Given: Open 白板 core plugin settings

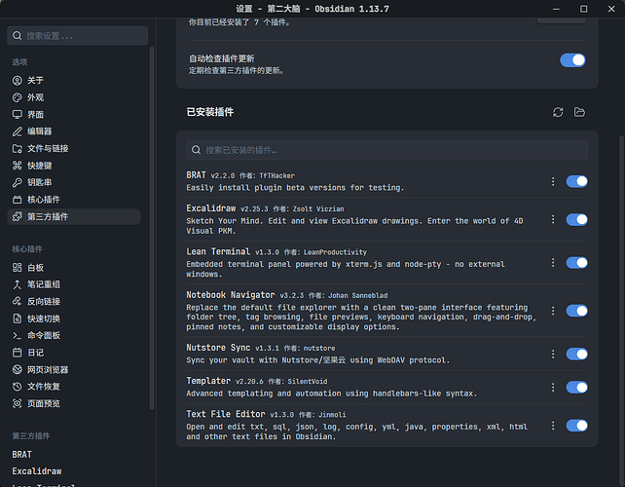Looking at the screenshot, I should [x=74, y=268].
